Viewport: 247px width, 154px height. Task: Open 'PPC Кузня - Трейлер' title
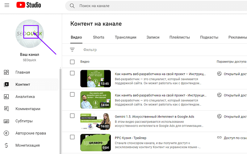tap(131, 138)
